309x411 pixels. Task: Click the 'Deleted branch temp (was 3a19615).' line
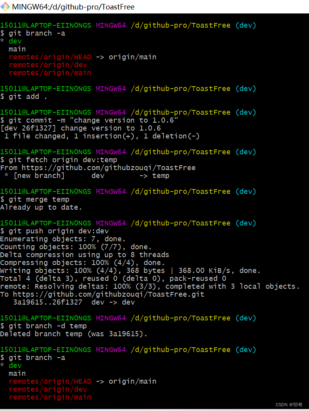pos(74,334)
